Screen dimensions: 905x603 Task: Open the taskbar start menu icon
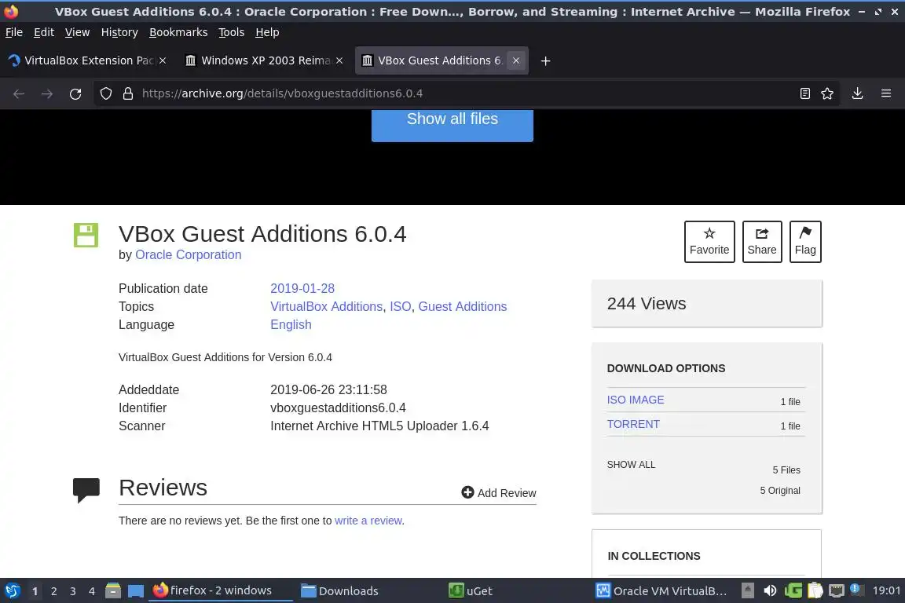pos(13,591)
